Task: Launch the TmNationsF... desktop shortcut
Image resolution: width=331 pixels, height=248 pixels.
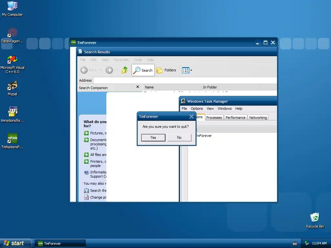Action: click(x=12, y=141)
